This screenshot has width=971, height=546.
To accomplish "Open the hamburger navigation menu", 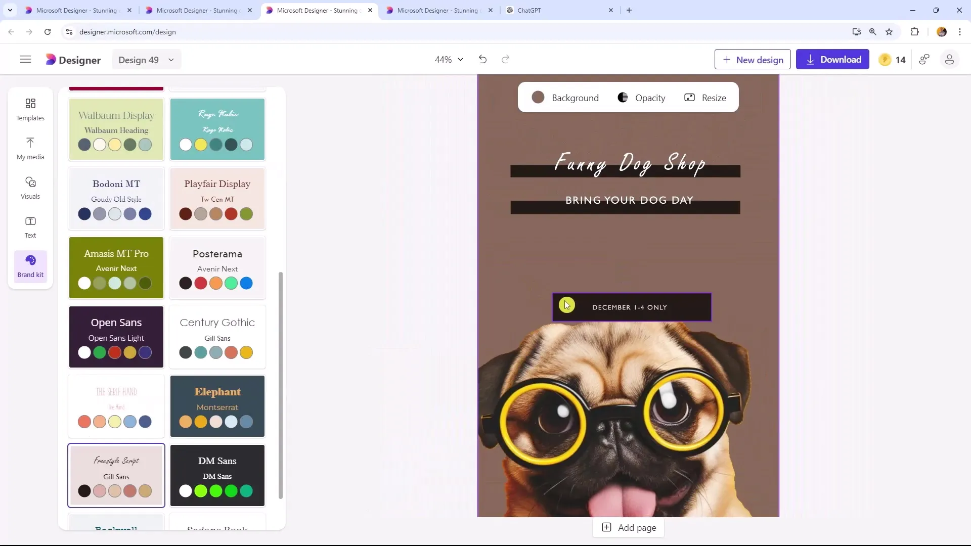I will (25, 60).
